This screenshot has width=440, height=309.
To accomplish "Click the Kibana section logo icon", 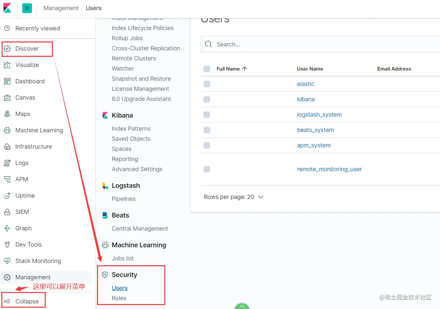I will pyautogui.click(x=105, y=115).
